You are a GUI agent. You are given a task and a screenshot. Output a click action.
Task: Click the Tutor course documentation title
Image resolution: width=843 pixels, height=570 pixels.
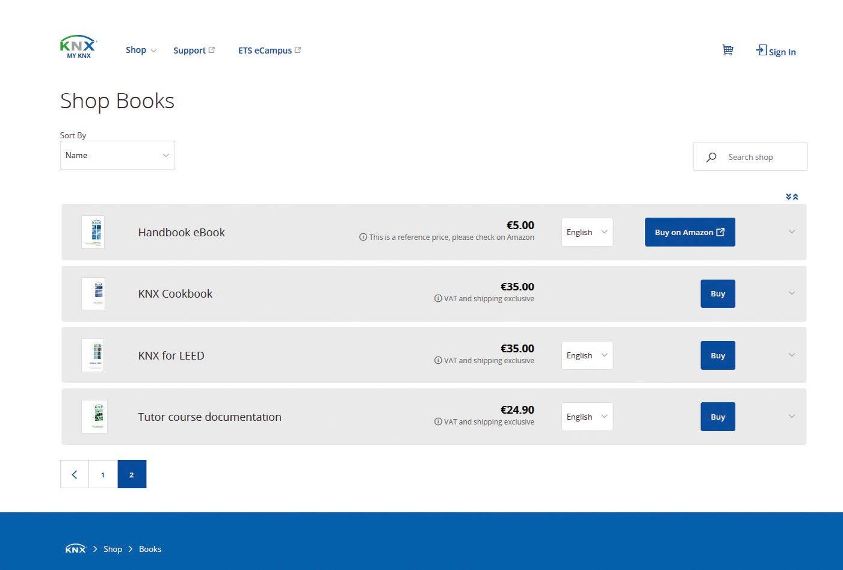click(x=209, y=417)
